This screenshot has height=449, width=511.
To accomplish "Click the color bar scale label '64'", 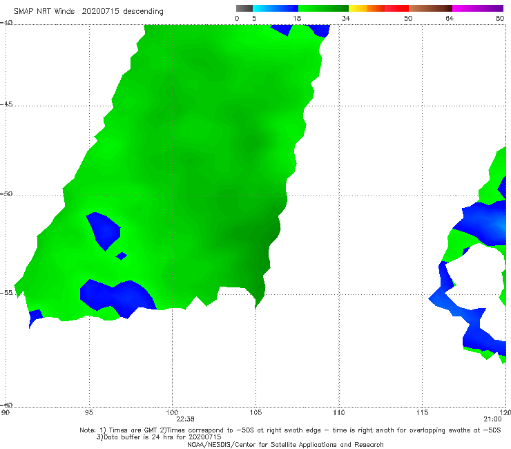I will [x=450, y=19].
